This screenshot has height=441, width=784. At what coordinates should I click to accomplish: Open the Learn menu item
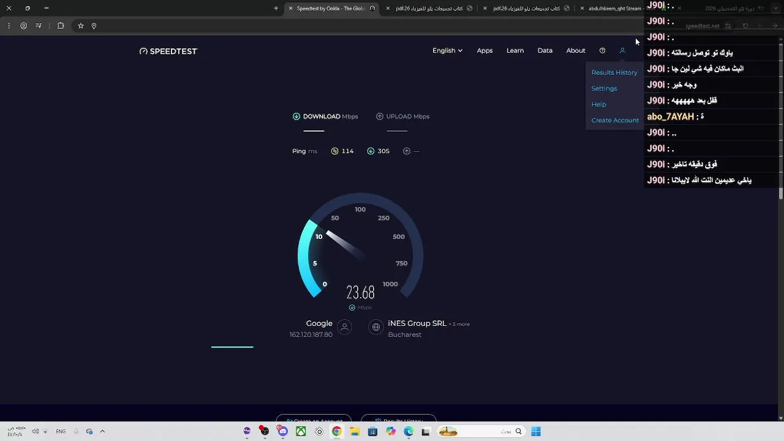coord(515,51)
